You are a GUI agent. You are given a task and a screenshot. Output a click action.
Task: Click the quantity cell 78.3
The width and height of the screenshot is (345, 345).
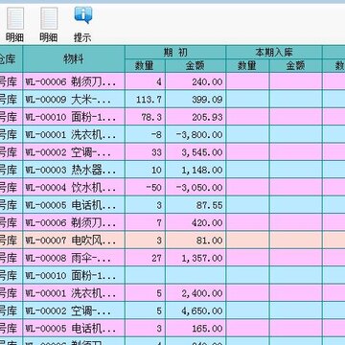pos(145,117)
